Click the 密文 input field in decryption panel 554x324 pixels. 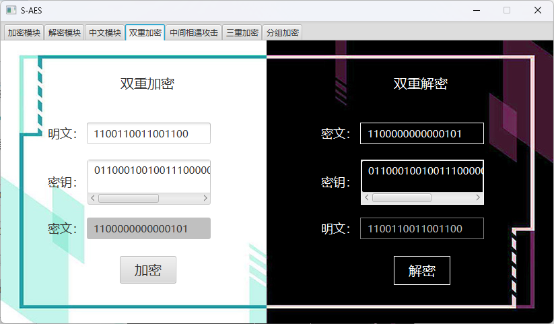point(422,133)
